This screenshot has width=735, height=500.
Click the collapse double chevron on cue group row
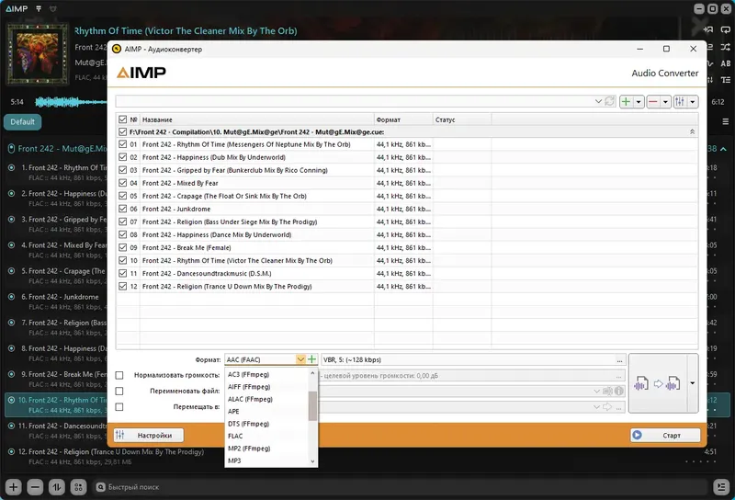click(692, 132)
